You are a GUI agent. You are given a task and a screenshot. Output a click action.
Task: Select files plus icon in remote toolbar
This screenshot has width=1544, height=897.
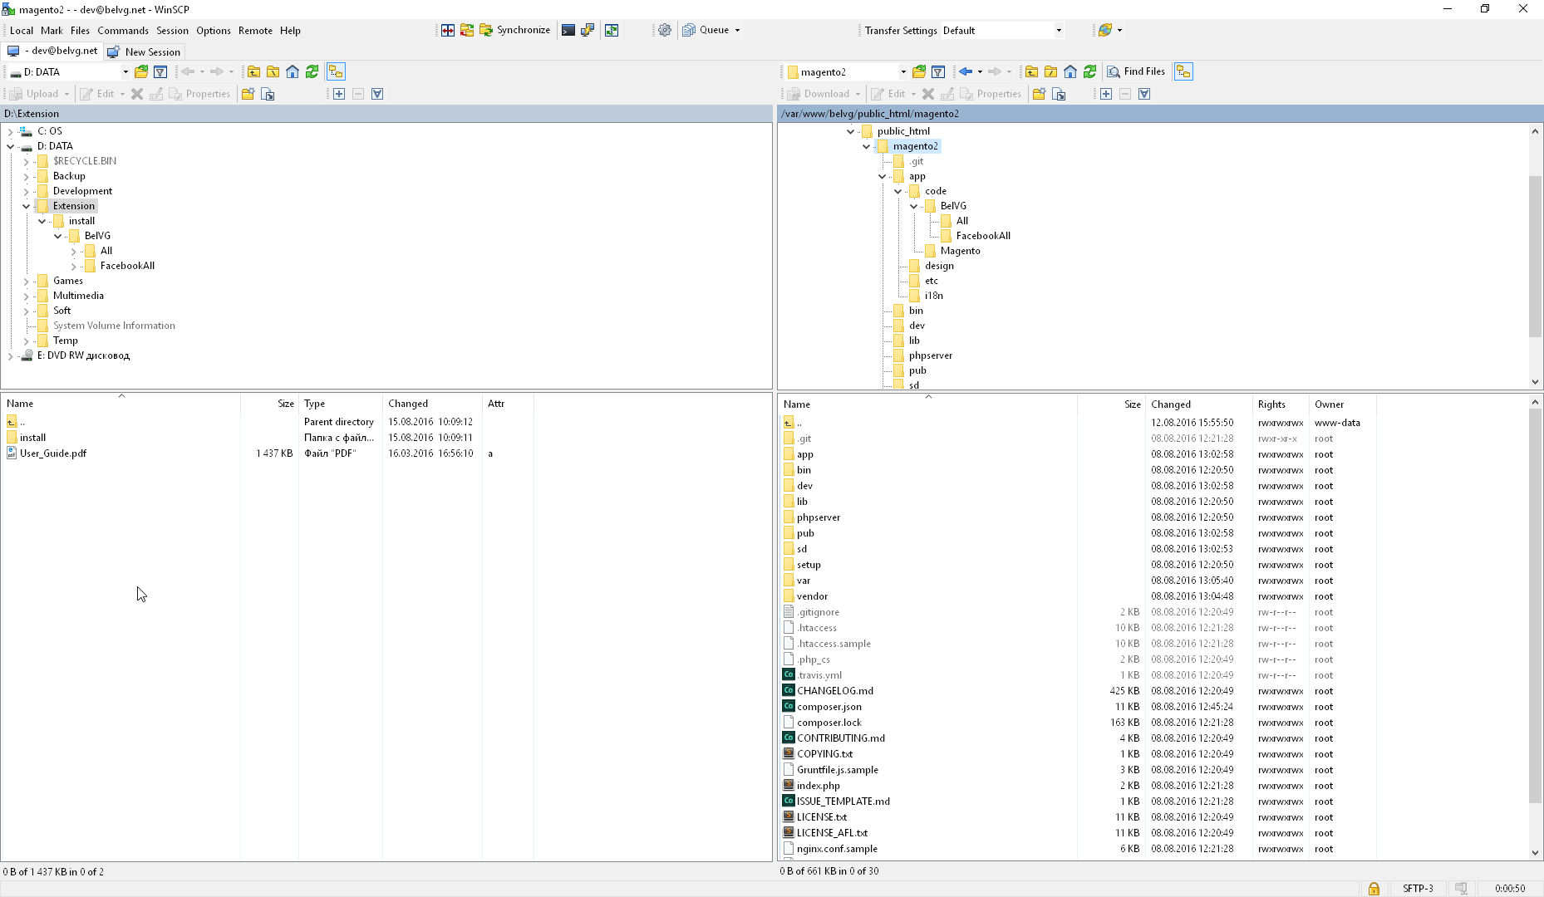click(x=1106, y=94)
